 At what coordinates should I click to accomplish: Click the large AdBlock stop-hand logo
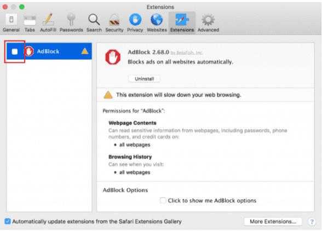coord(113,57)
